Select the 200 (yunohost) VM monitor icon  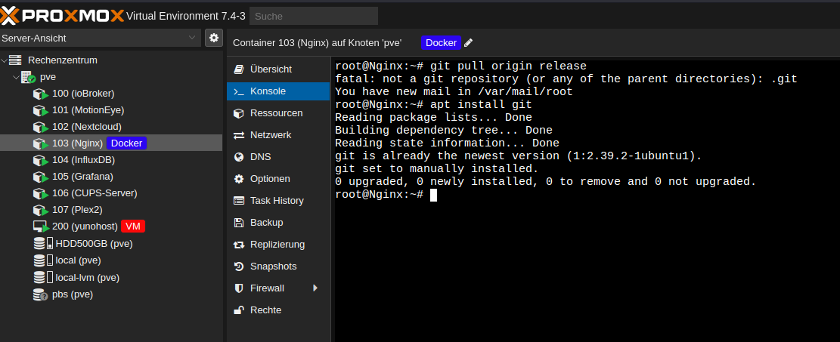[41, 226]
